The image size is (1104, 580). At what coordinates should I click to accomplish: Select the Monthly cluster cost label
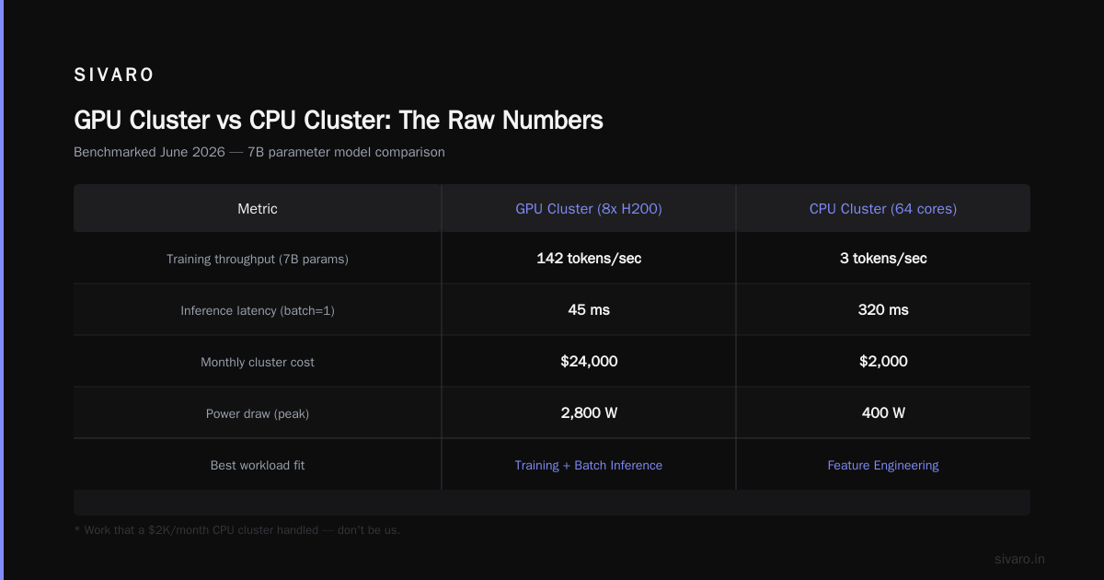click(x=258, y=363)
